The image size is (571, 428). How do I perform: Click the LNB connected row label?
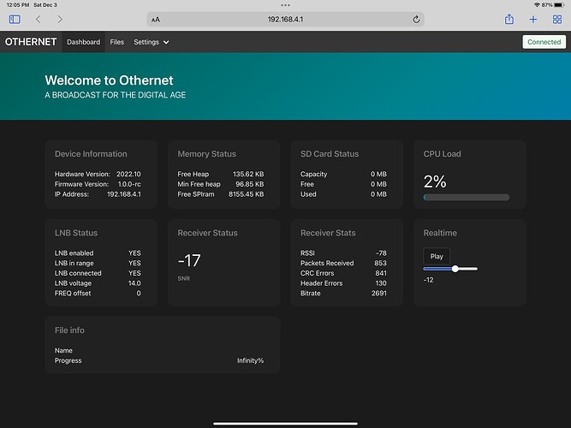click(78, 273)
